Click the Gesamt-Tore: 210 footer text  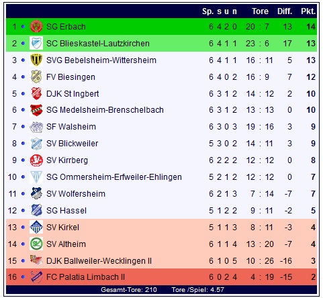tap(129, 289)
